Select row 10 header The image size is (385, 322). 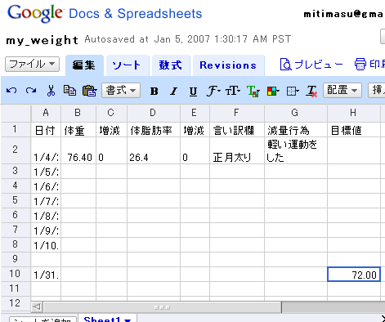coord(16,274)
